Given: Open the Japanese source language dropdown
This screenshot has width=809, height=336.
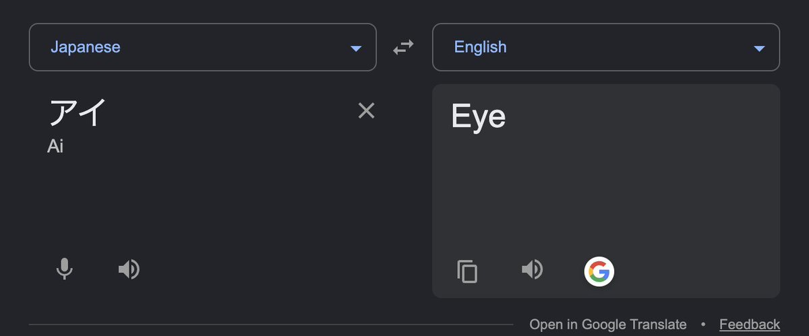Looking at the screenshot, I should coord(203,47).
